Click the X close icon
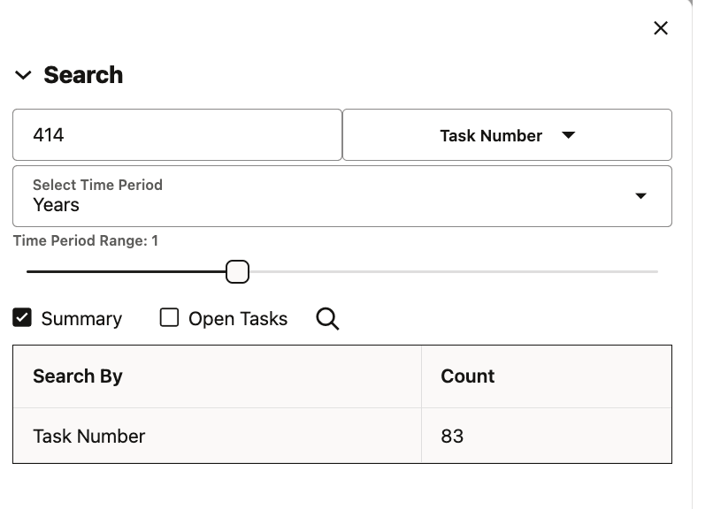This screenshot has height=509, width=713. pos(661,27)
